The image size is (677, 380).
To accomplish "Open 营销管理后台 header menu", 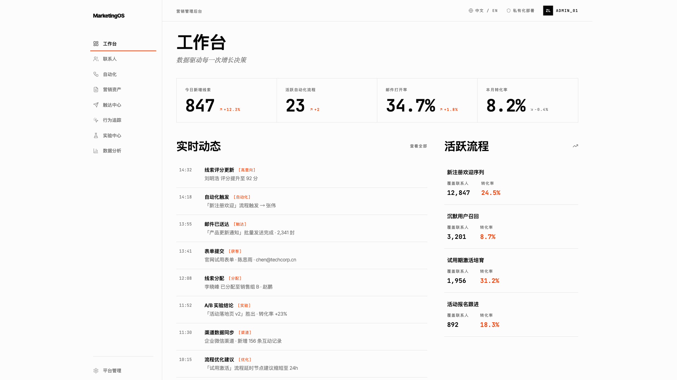I will pos(189,11).
